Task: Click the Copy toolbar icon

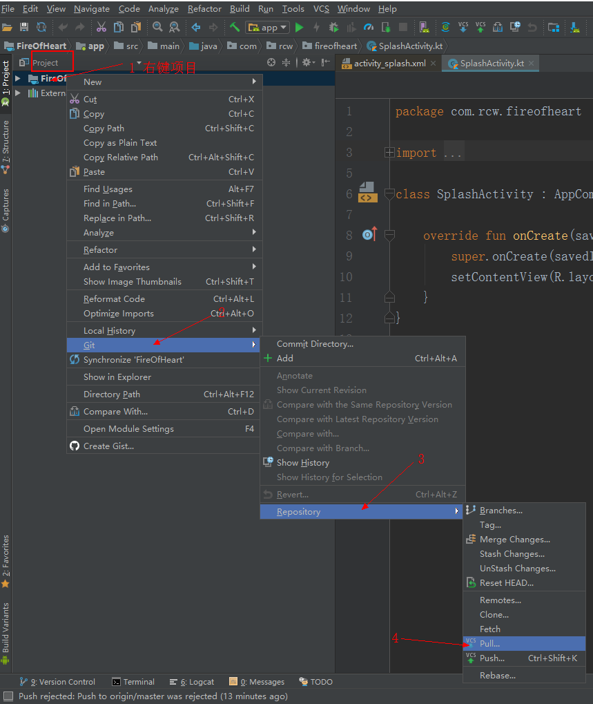Action: coord(119,28)
